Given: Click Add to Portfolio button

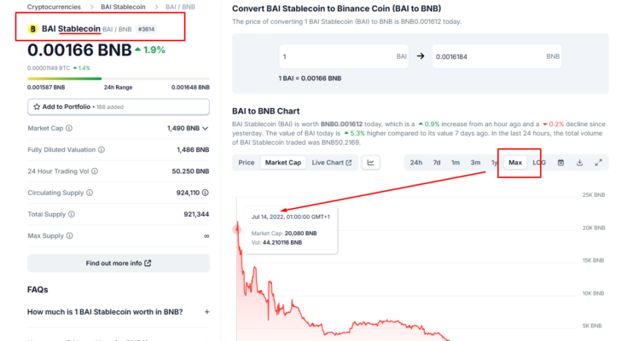Looking at the screenshot, I should click(x=119, y=107).
